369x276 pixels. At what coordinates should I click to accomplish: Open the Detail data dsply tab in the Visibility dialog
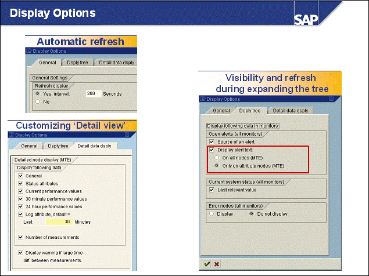click(291, 110)
